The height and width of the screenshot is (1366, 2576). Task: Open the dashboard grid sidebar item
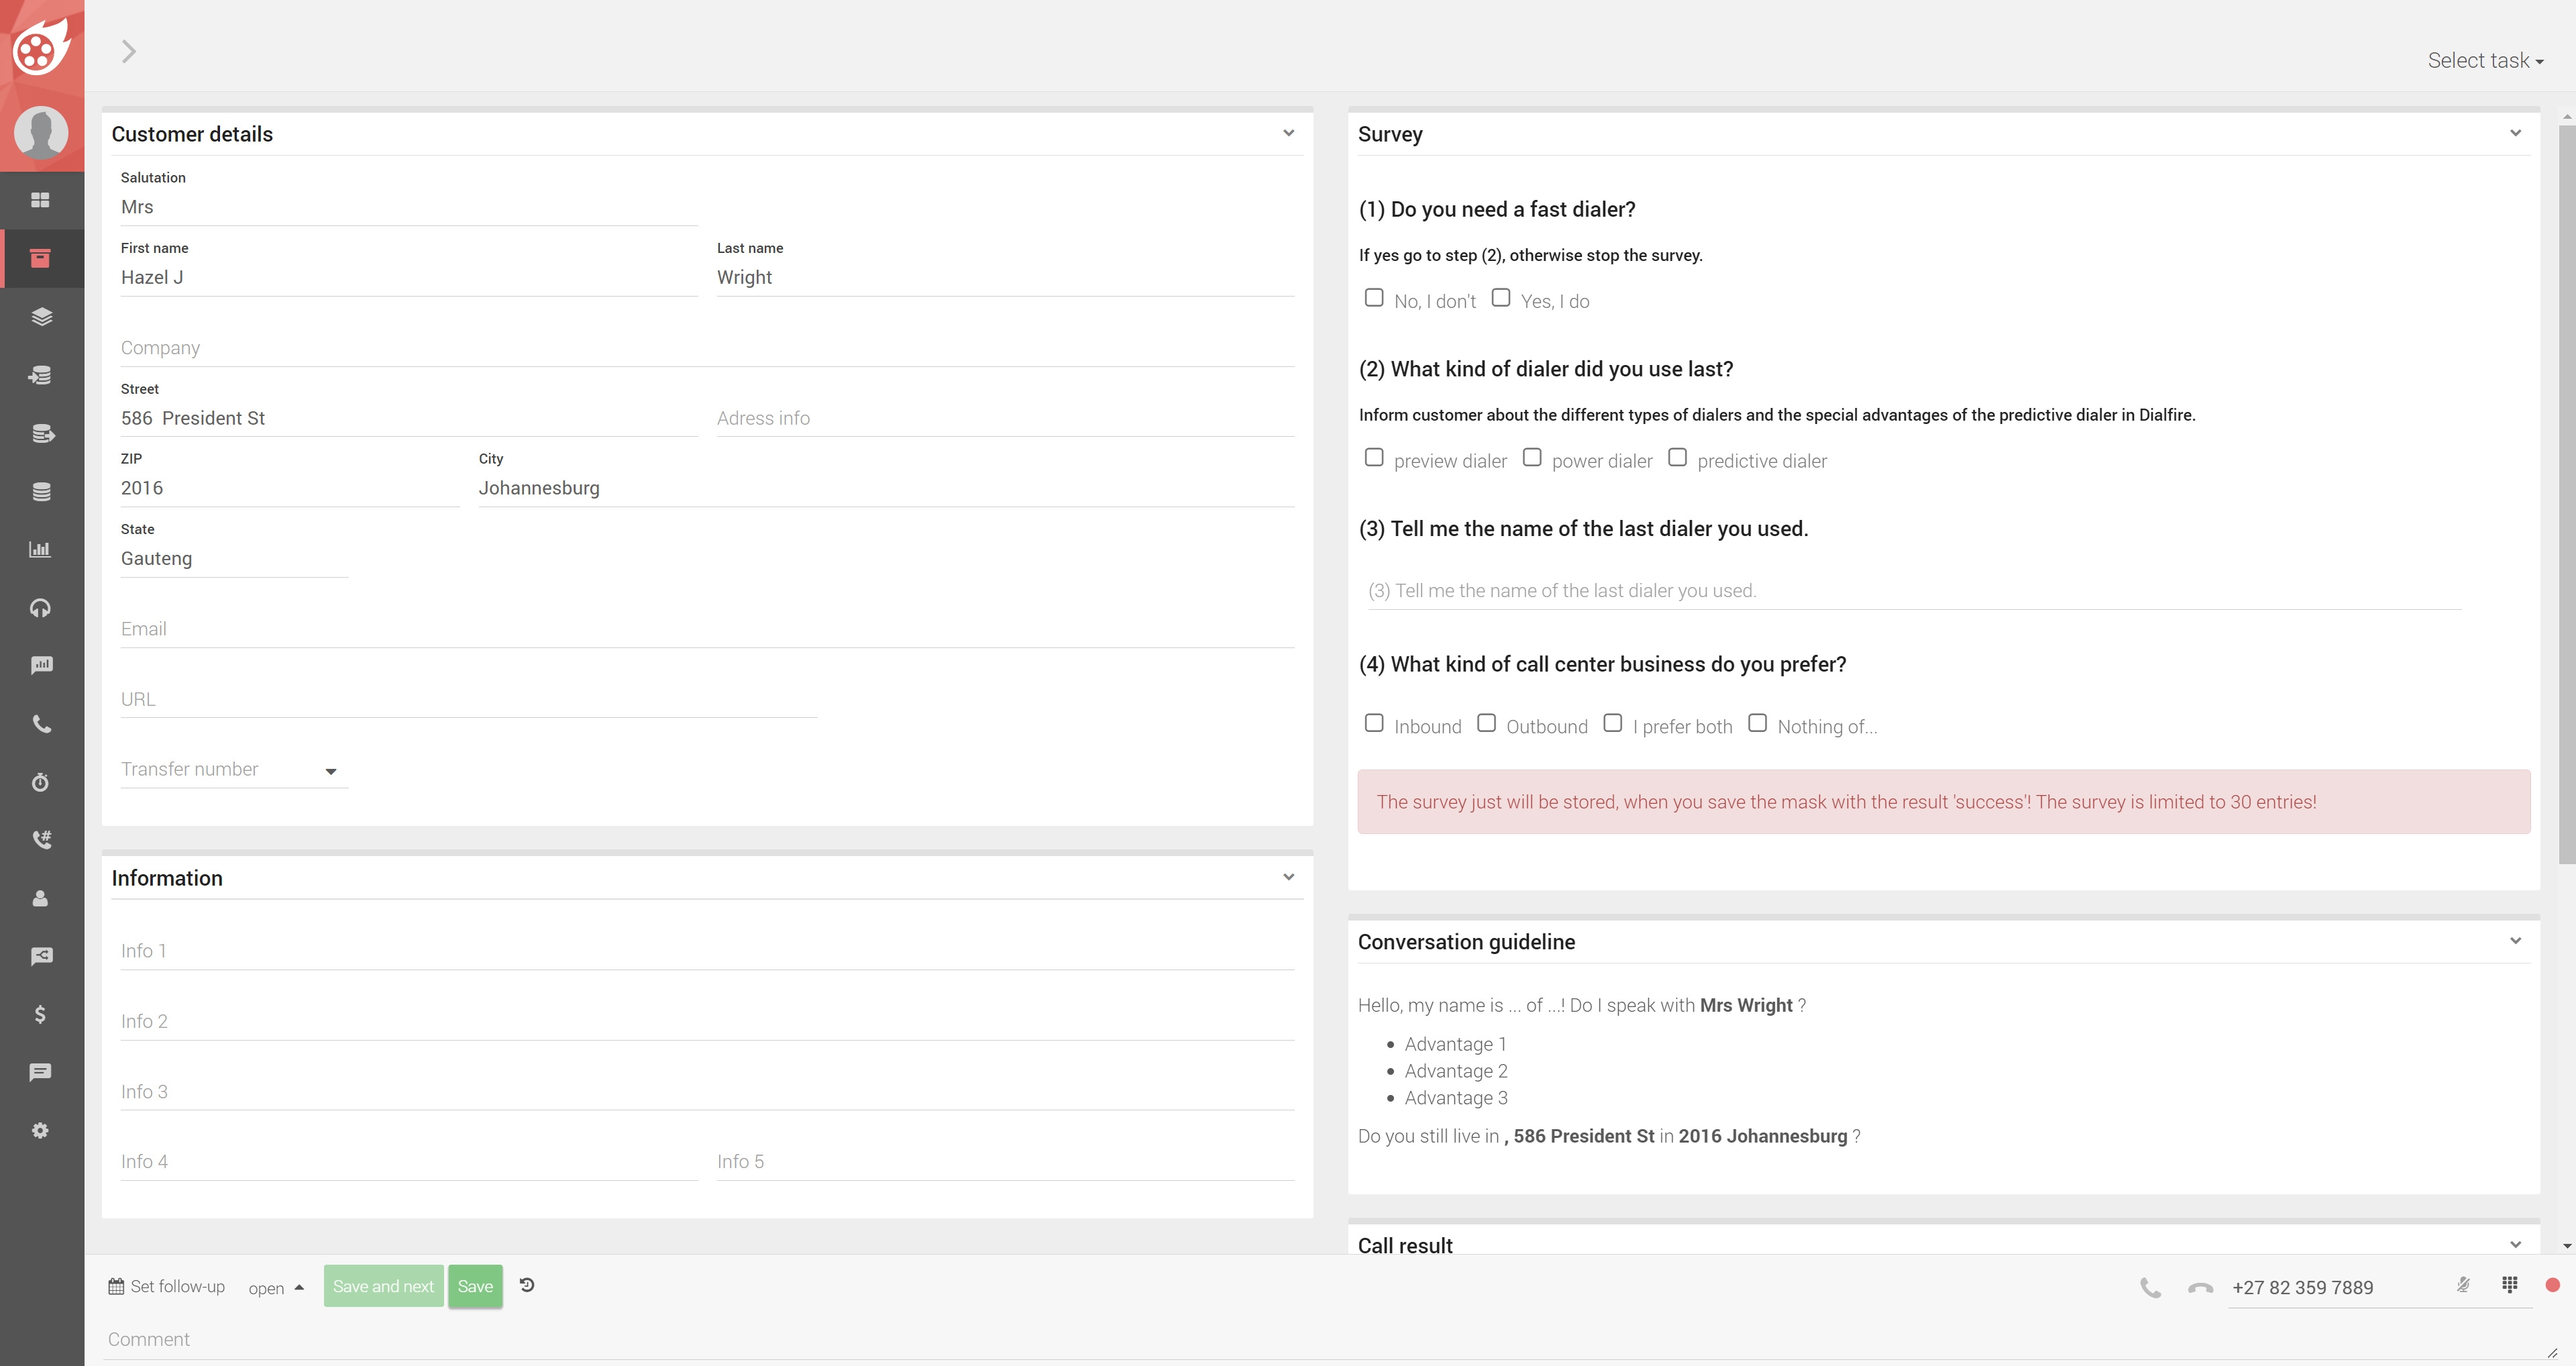point(40,200)
